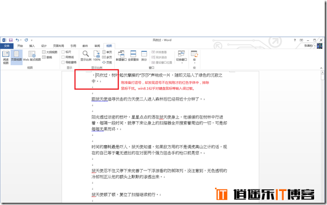Click the Help question mark icon
The image size is (327, 205).
[295, 40]
